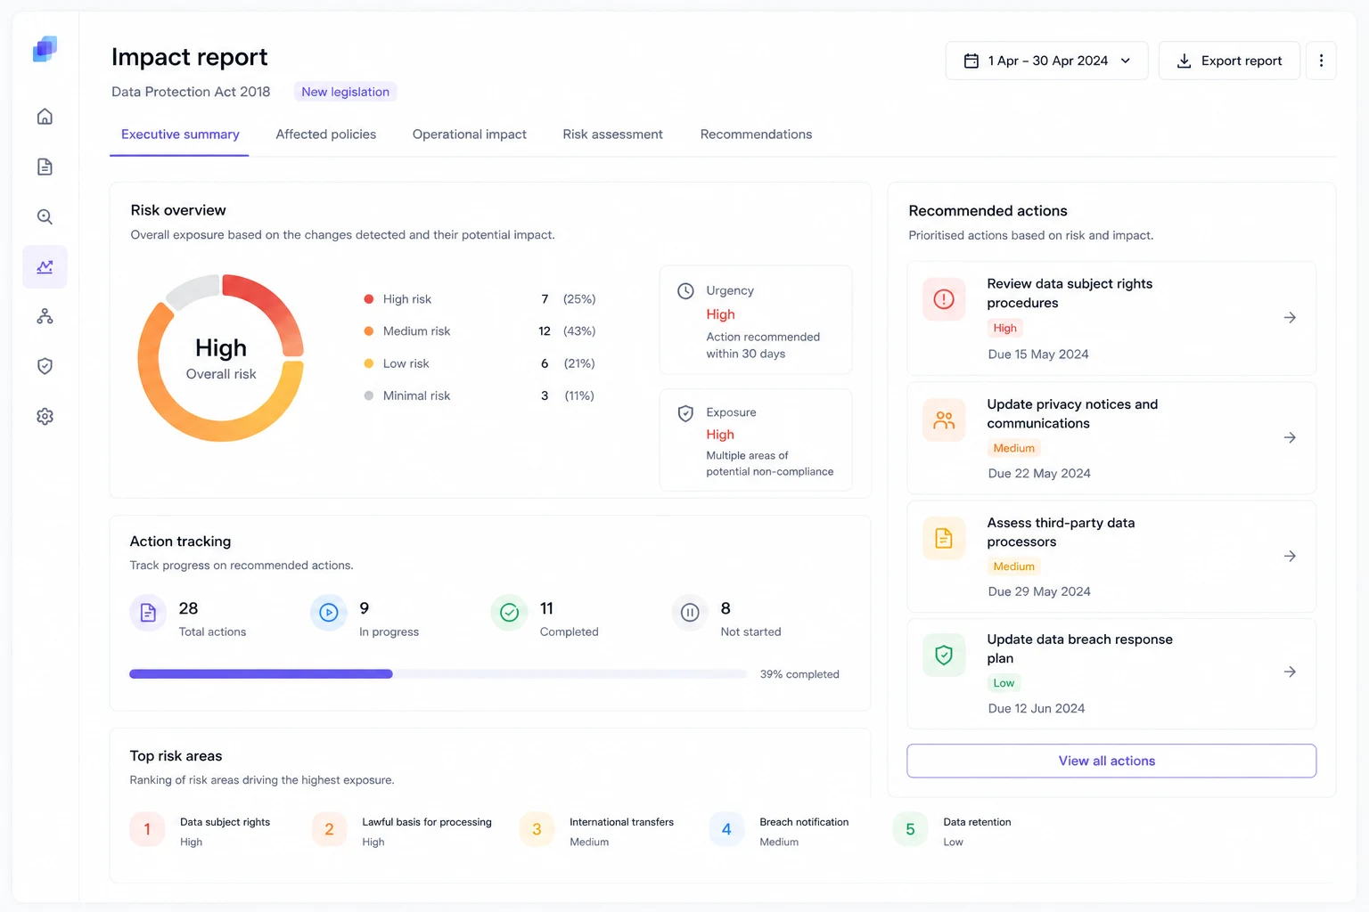
Task: Click the Medium risk orange legend dot
Action: tap(369, 331)
